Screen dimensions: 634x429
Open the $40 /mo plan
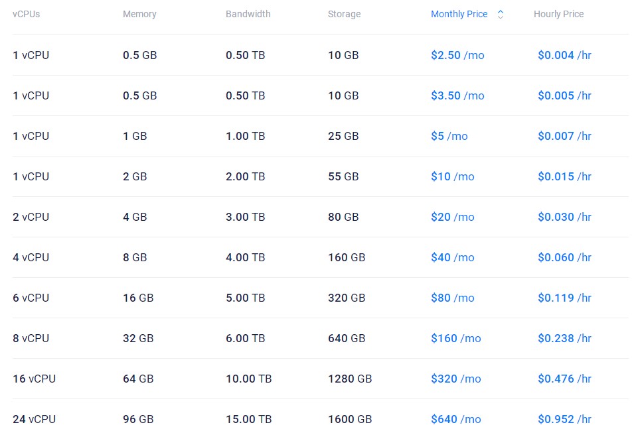coord(452,257)
